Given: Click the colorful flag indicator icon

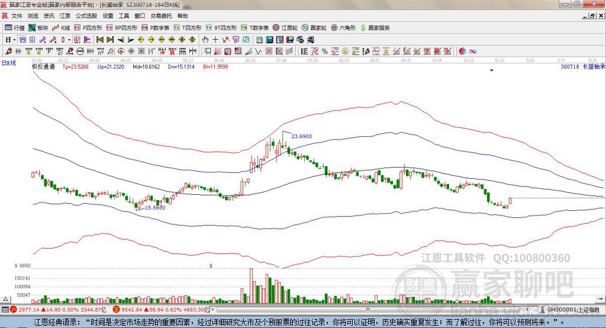Looking at the screenshot, I should (x=88, y=40).
